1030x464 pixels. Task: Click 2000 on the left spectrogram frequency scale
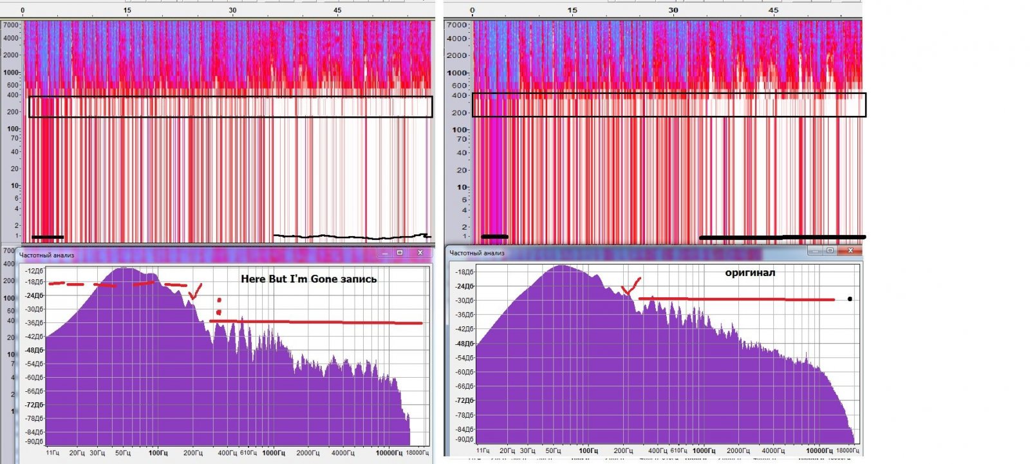(11, 55)
